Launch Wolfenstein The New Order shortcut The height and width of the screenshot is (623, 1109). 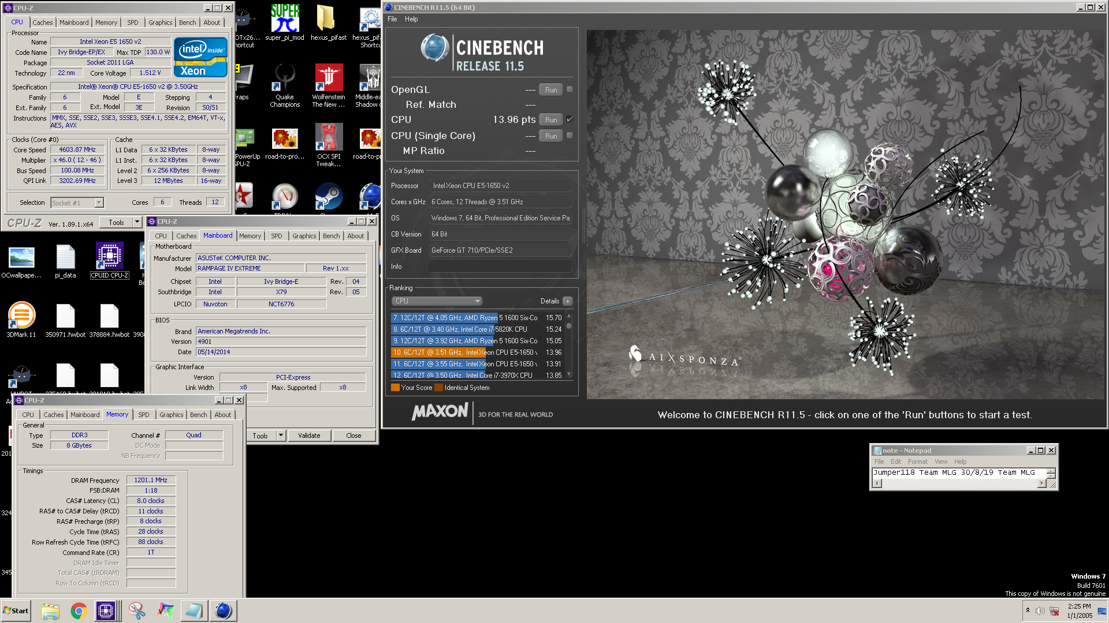(x=328, y=85)
